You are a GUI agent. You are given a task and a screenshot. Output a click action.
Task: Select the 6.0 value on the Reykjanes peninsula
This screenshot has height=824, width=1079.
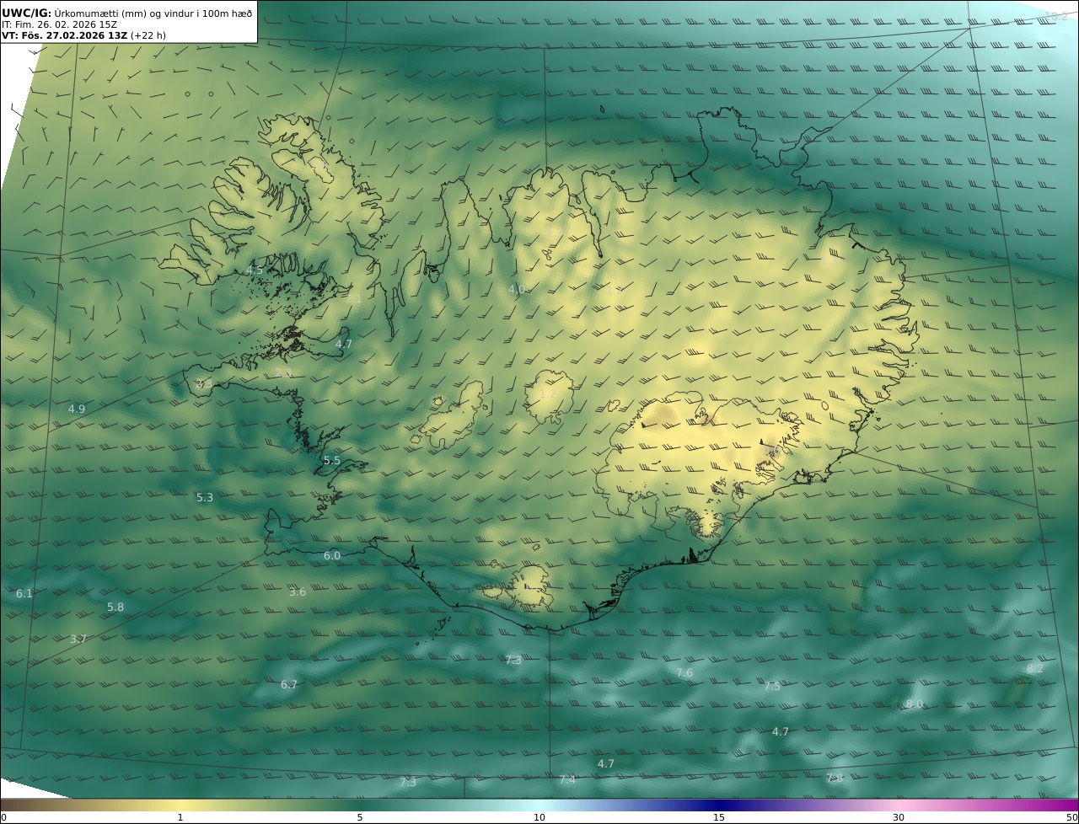(x=332, y=556)
